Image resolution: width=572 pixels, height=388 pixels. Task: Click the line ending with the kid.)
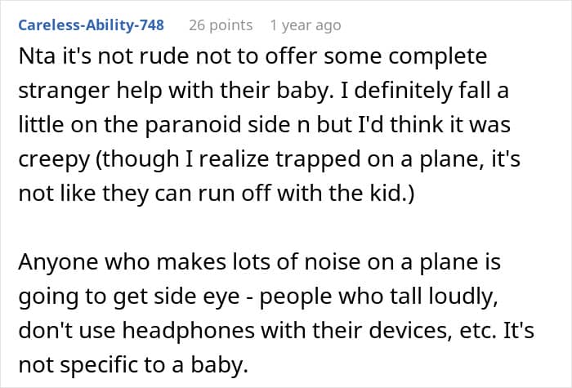217,193
